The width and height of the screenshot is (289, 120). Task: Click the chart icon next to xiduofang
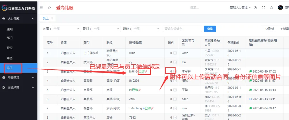143,108
